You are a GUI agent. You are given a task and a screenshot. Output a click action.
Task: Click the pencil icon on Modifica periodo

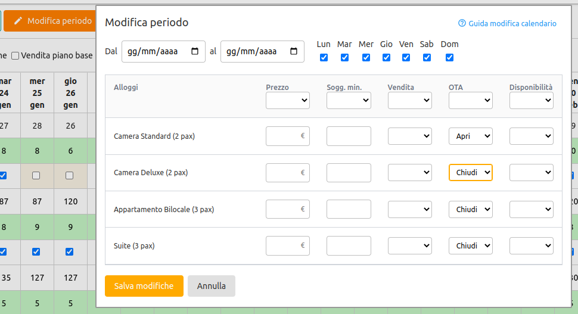tap(18, 21)
